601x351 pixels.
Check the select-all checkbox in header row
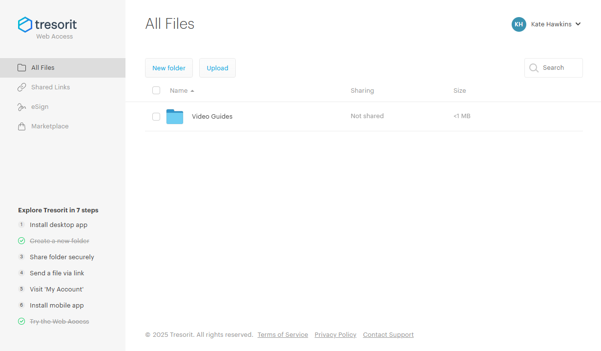[x=156, y=90]
